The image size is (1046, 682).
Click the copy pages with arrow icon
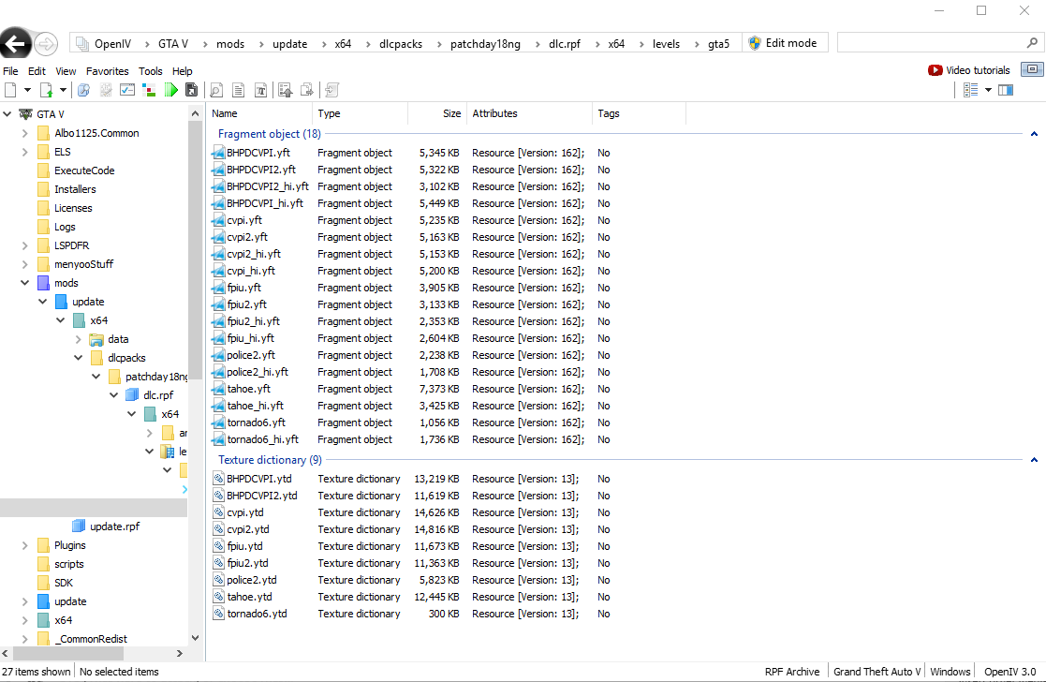click(x=307, y=90)
